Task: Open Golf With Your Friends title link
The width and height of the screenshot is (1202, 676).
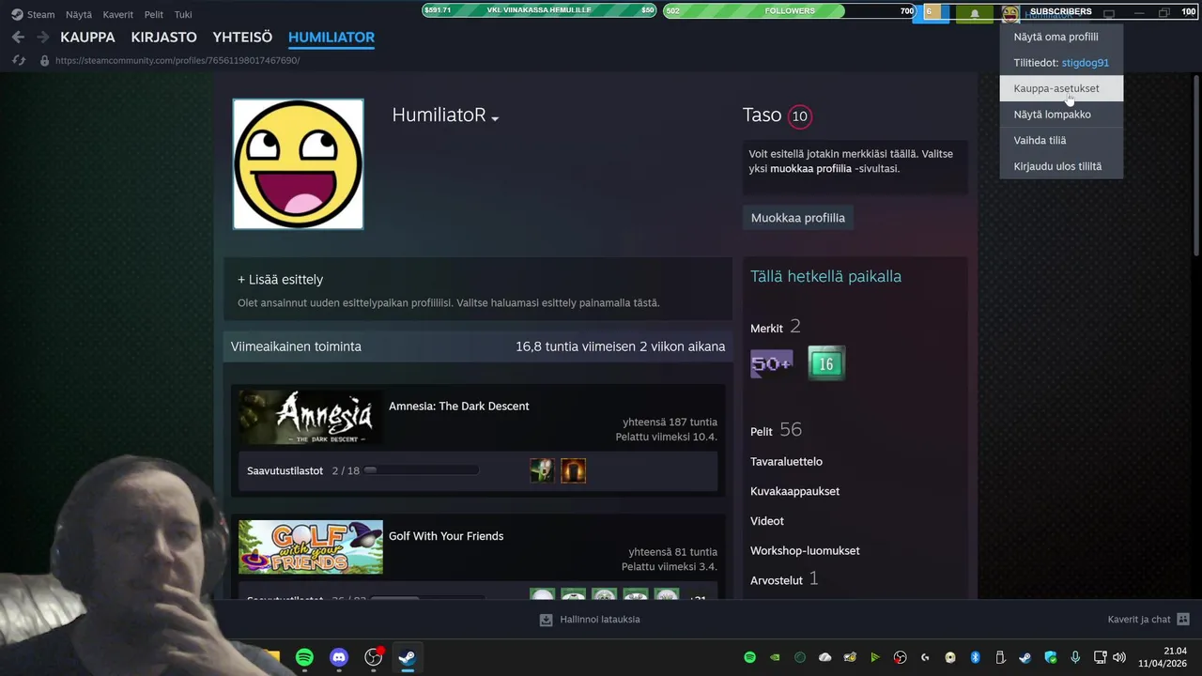Action: click(446, 536)
